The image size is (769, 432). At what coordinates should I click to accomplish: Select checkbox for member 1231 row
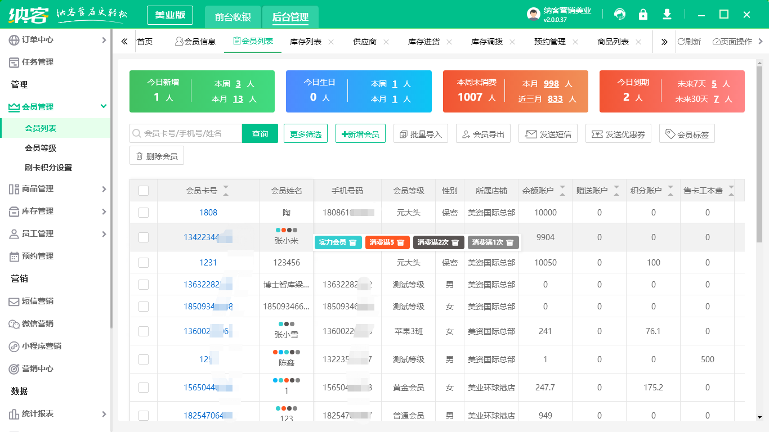pos(144,263)
